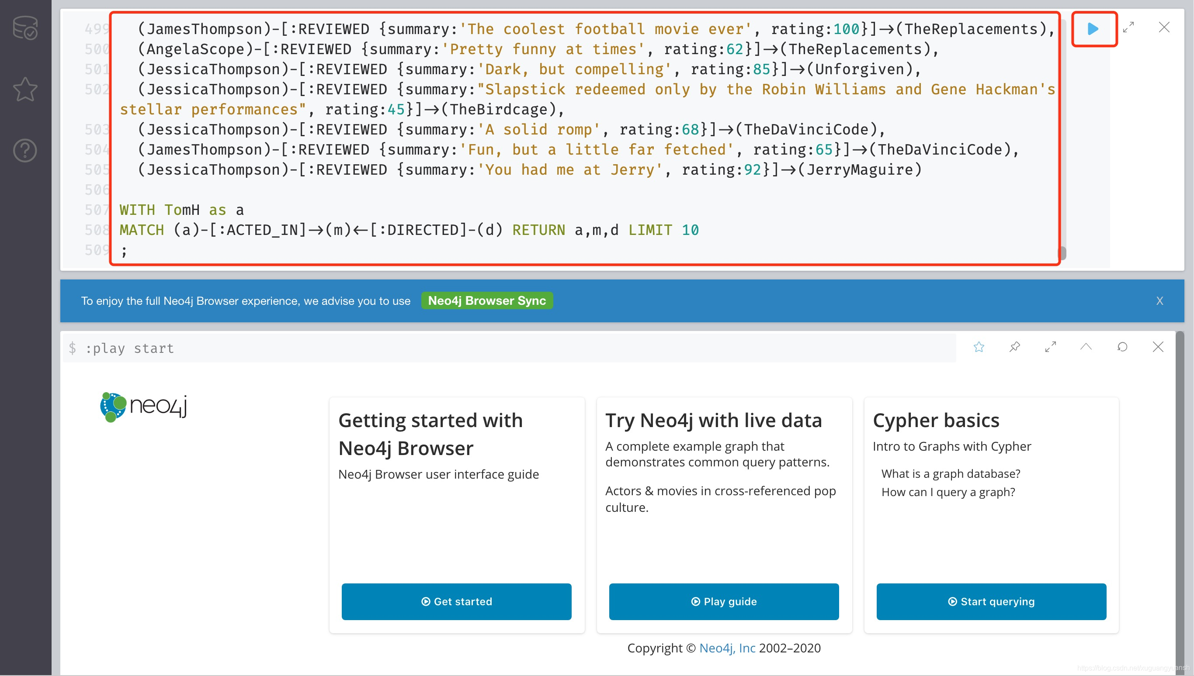The height and width of the screenshot is (676, 1194).
Task: Click the 'Dark, but compelling' review line
Action: tap(529, 69)
